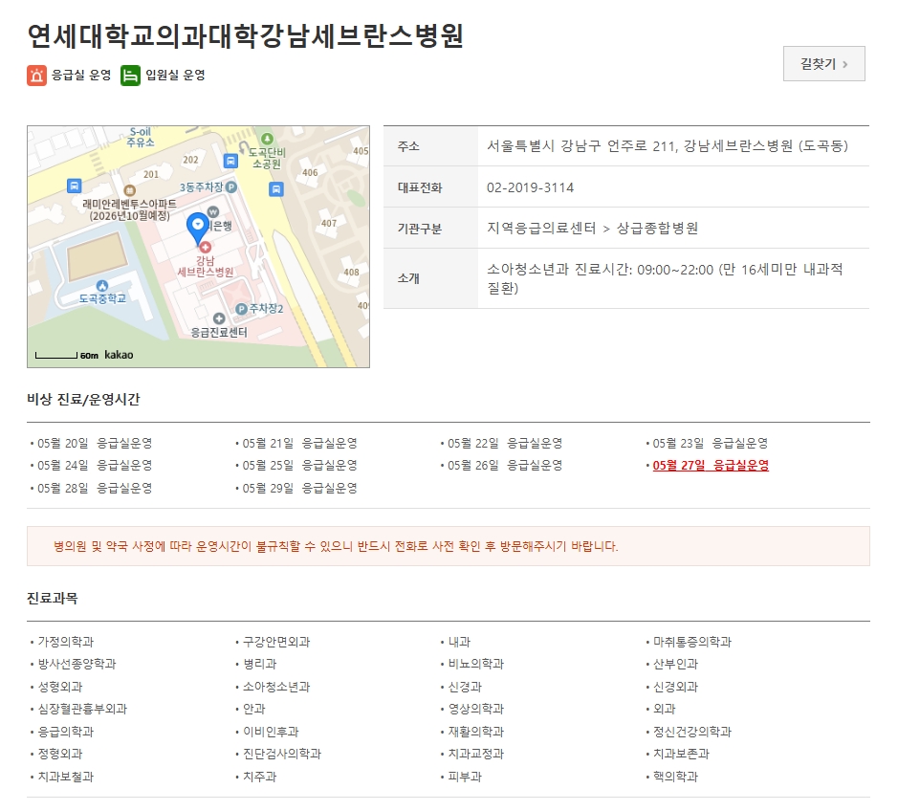Click 지역응급의료센터 > 상급종합병원 text
Image resolution: width=898 pixels, height=811 pixels.
tap(593, 229)
